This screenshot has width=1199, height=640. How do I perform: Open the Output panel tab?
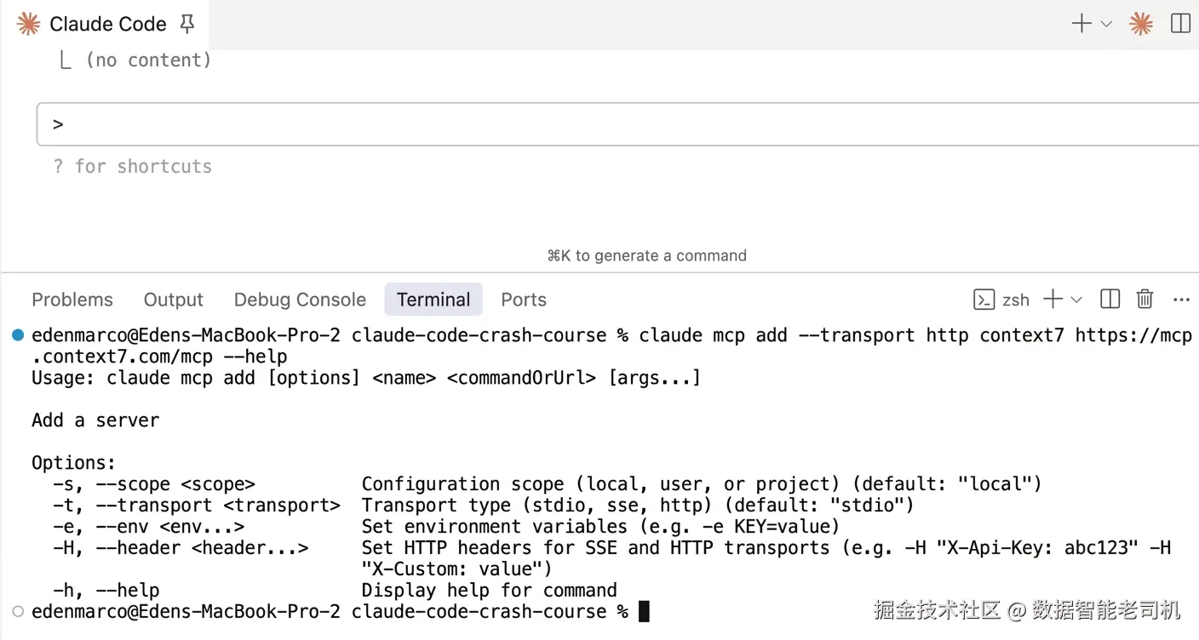coord(174,300)
